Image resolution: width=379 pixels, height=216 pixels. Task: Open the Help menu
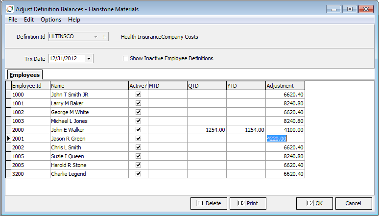point(74,20)
